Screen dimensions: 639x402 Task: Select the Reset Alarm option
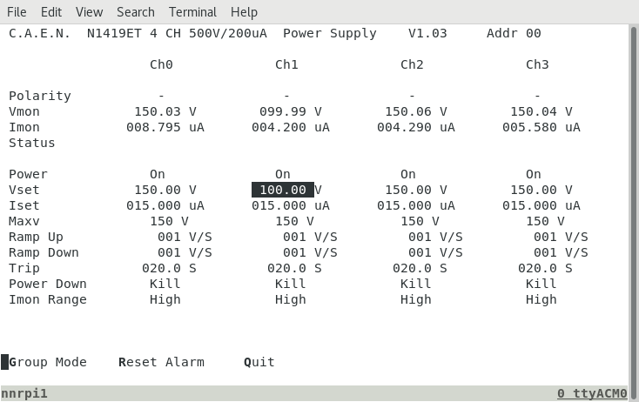coord(161,362)
